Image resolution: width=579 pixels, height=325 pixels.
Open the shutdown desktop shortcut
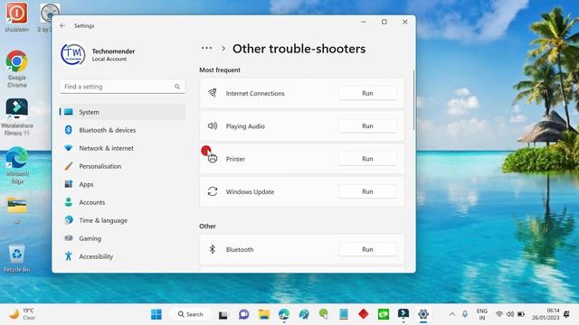point(16,17)
